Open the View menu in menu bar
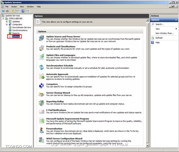Viewport: 179px width, 152px height. coord(22,7)
